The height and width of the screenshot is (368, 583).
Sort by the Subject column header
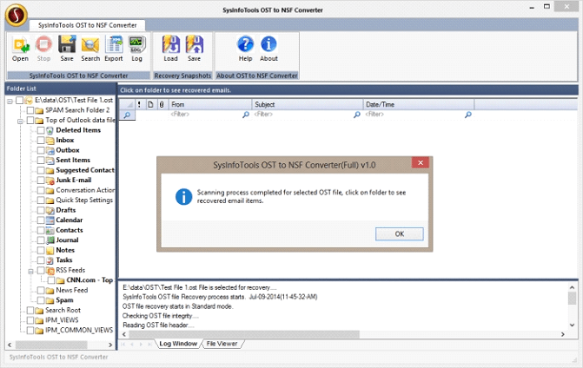coord(308,105)
